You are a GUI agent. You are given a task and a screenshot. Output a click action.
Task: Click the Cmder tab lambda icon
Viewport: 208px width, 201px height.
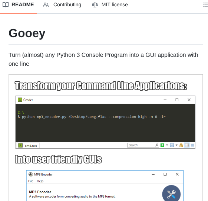(20, 145)
